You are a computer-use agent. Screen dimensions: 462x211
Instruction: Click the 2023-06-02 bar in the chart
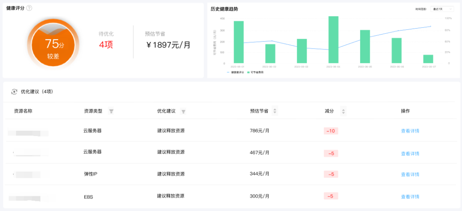click(270, 54)
